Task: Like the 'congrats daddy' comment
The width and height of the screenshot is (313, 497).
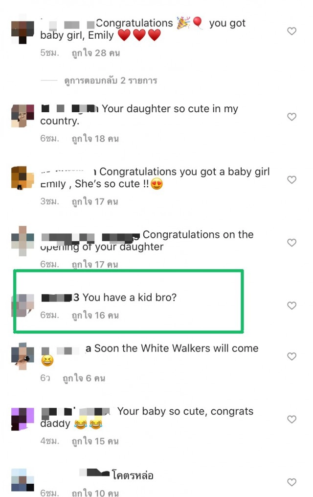Action: (291, 420)
